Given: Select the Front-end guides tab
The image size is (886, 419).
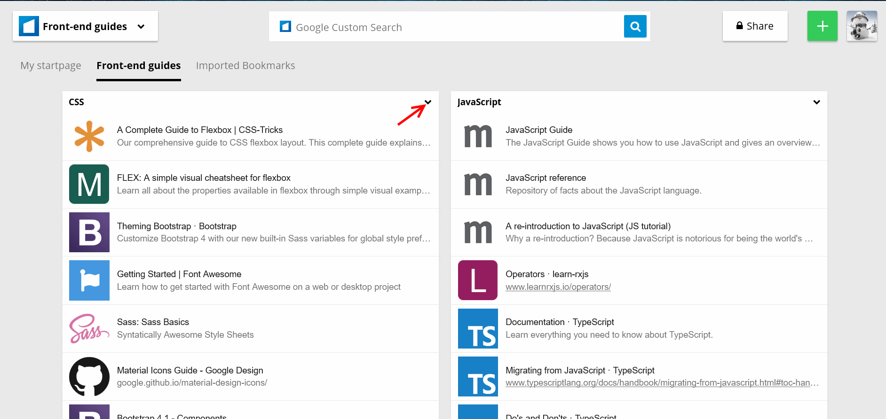Looking at the screenshot, I should (x=139, y=66).
